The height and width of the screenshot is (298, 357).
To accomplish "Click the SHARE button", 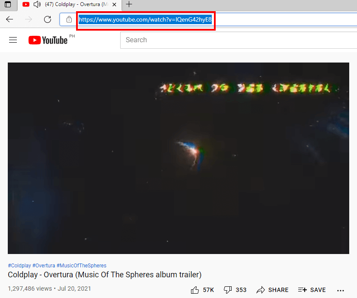I will (272, 290).
